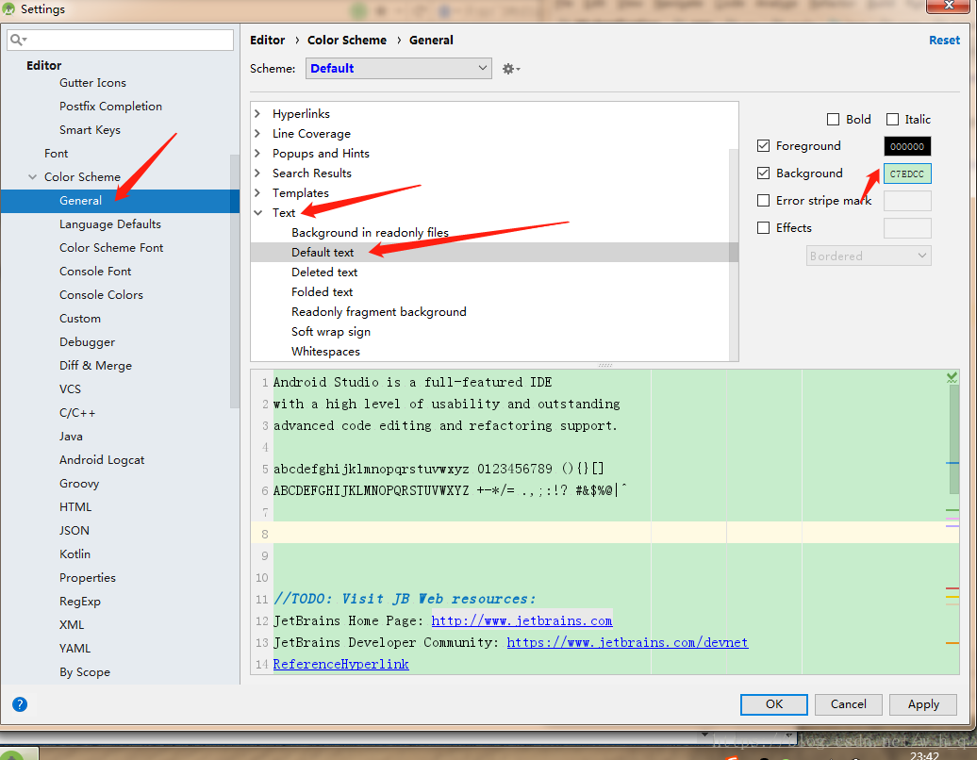Open Diff & Merge color settings
This screenshot has width=977, height=760.
[95, 366]
